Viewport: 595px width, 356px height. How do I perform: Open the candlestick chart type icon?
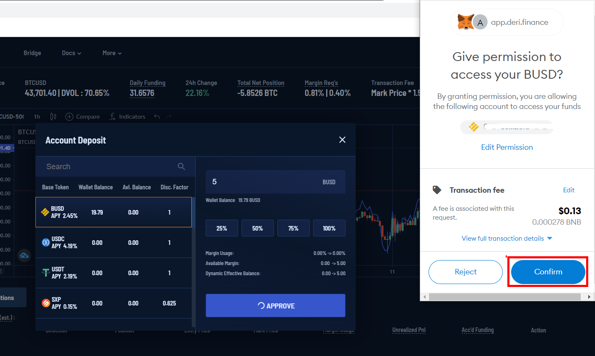(53, 117)
